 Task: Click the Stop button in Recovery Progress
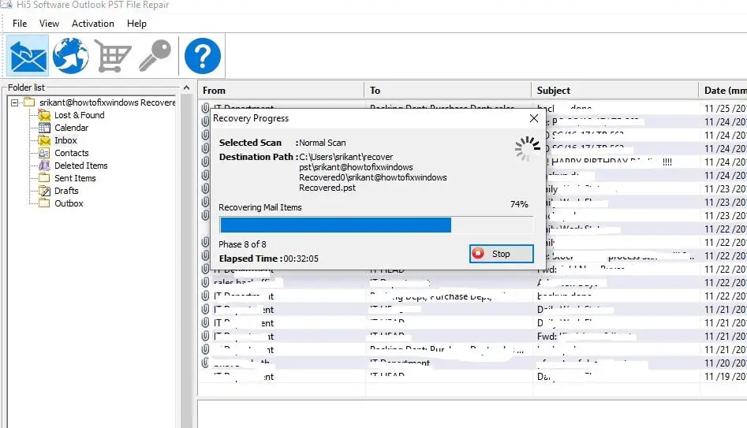coord(501,254)
